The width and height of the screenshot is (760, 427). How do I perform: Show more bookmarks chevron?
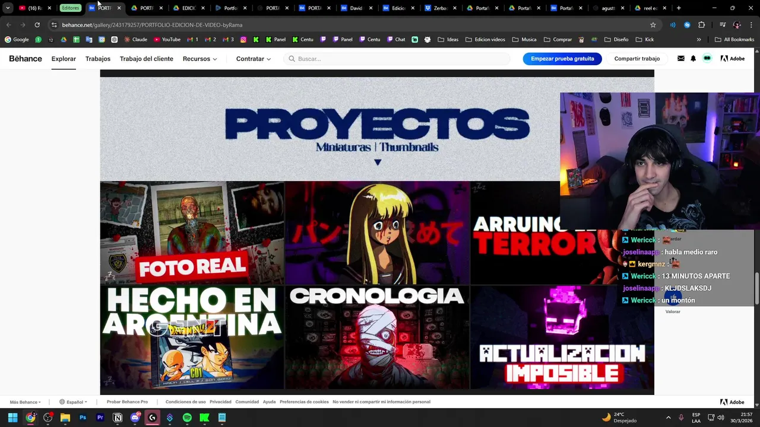tap(699, 40)
